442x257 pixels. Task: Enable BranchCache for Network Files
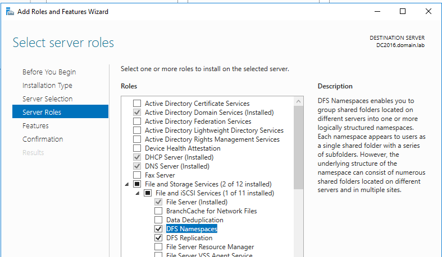point(158,211)
